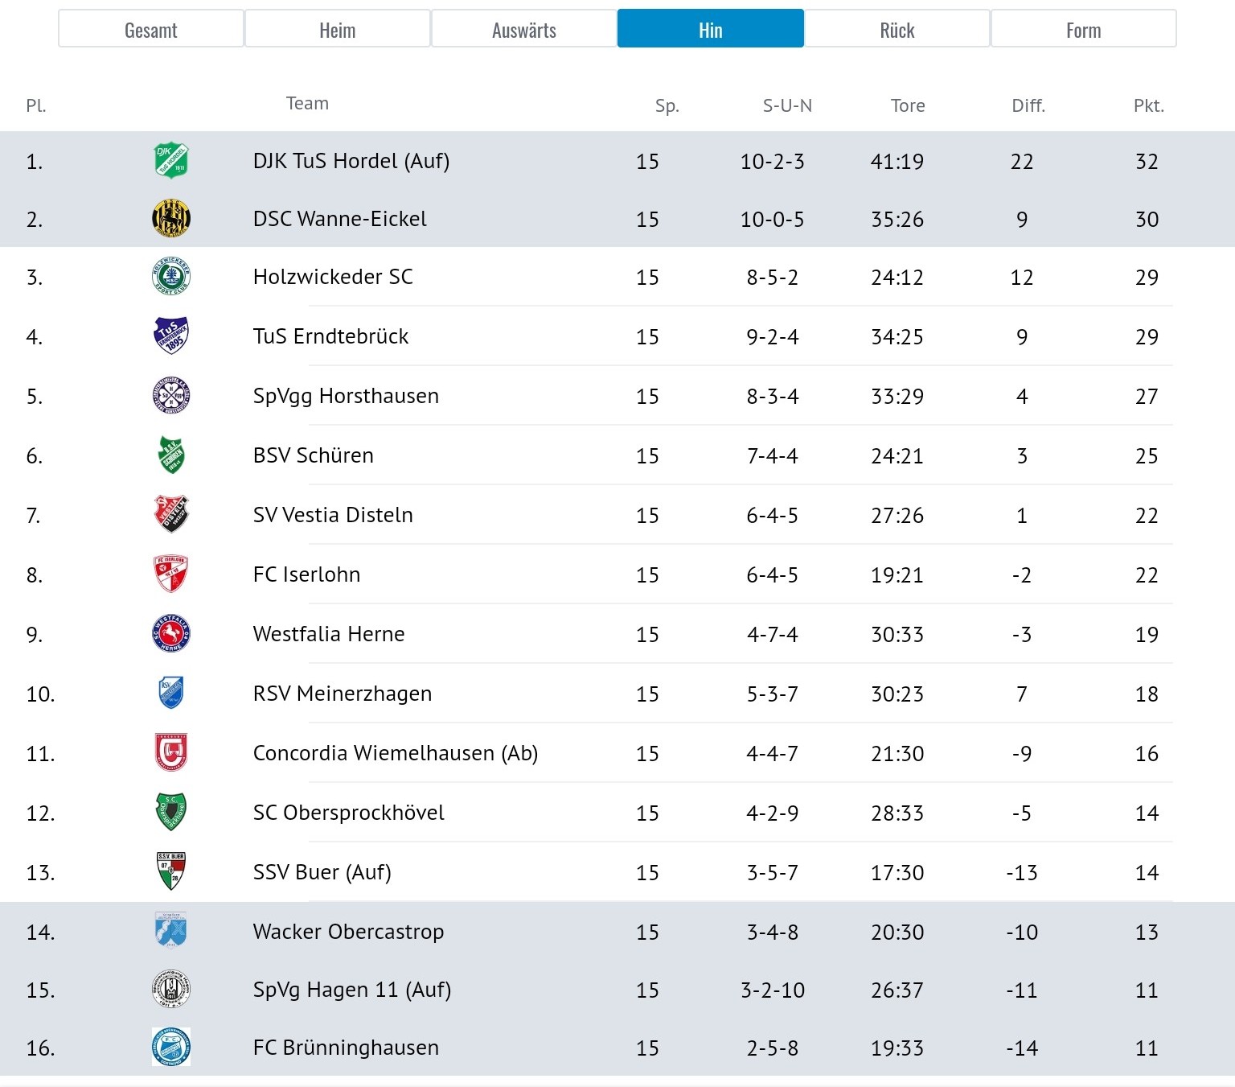Click the SC Obersprockhövel team name
Viewport: 1235px width, 1087px height.
[x=348, y=813]
